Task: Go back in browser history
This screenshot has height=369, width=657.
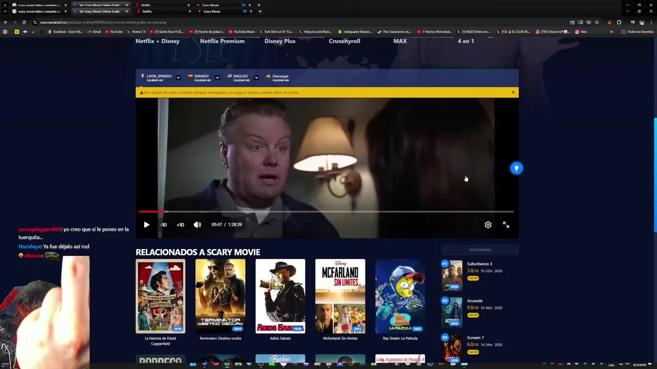Action: coord(6,22)
